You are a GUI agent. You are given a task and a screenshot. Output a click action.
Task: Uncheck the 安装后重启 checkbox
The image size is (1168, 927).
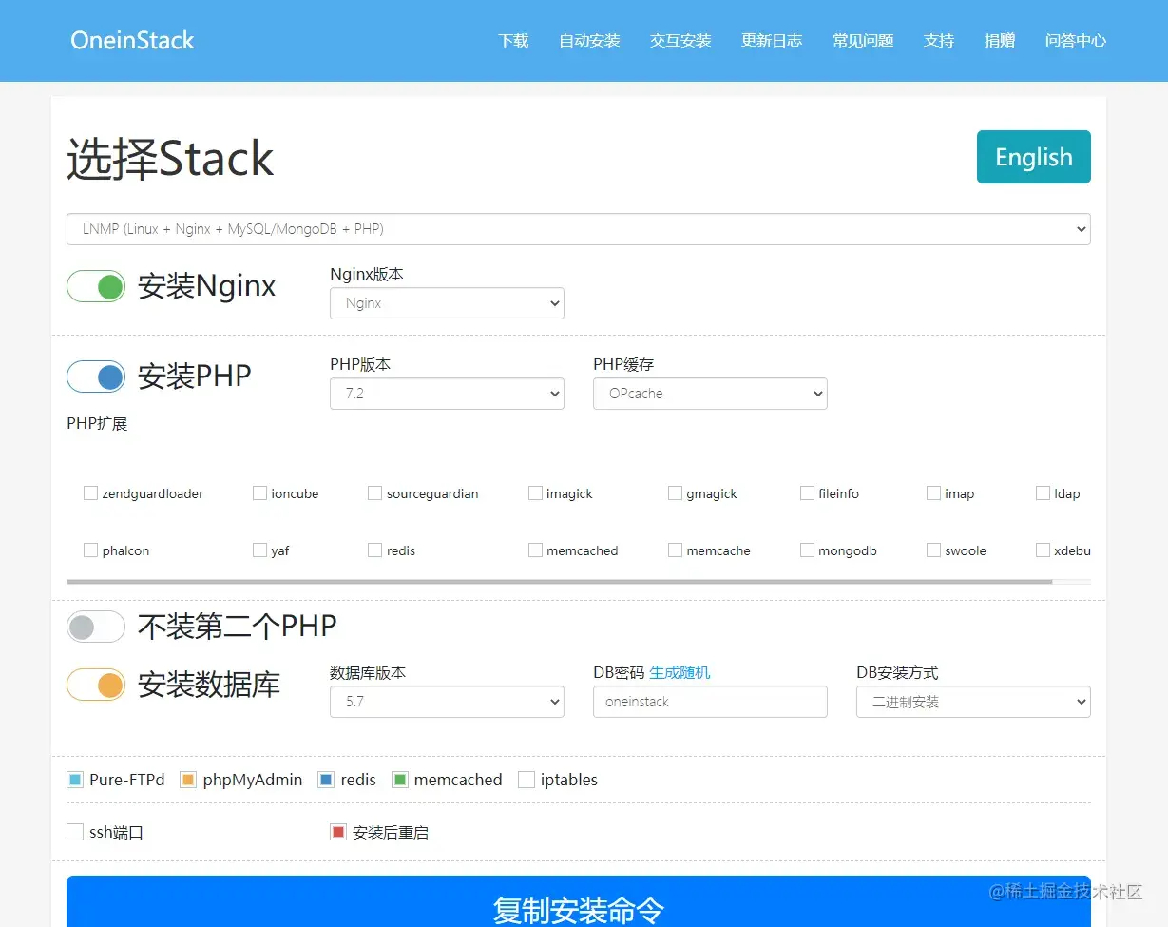pyautogui.click(x=338, y=832)
